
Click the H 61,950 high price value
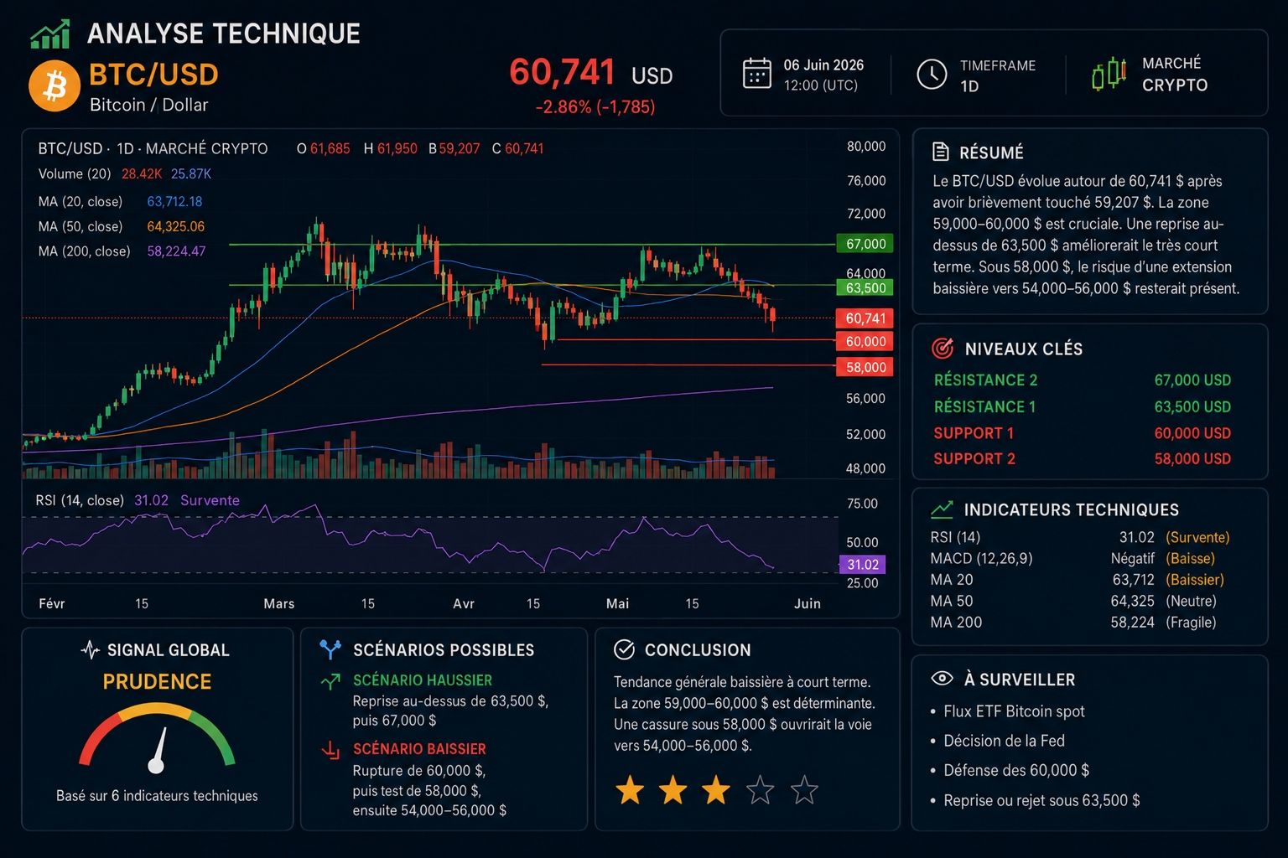(390, 148)
